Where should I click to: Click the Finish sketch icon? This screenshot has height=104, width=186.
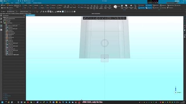[2, 5]
